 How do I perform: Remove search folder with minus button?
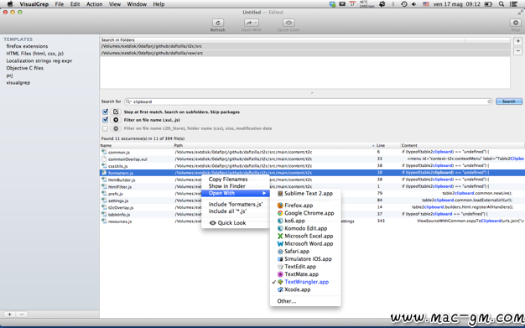click(518, 51)
